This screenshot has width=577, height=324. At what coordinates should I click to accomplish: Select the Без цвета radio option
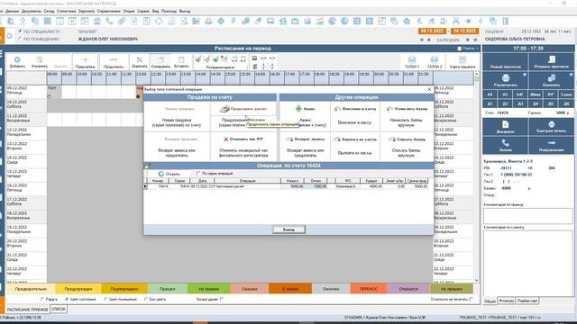pos(146,300)
